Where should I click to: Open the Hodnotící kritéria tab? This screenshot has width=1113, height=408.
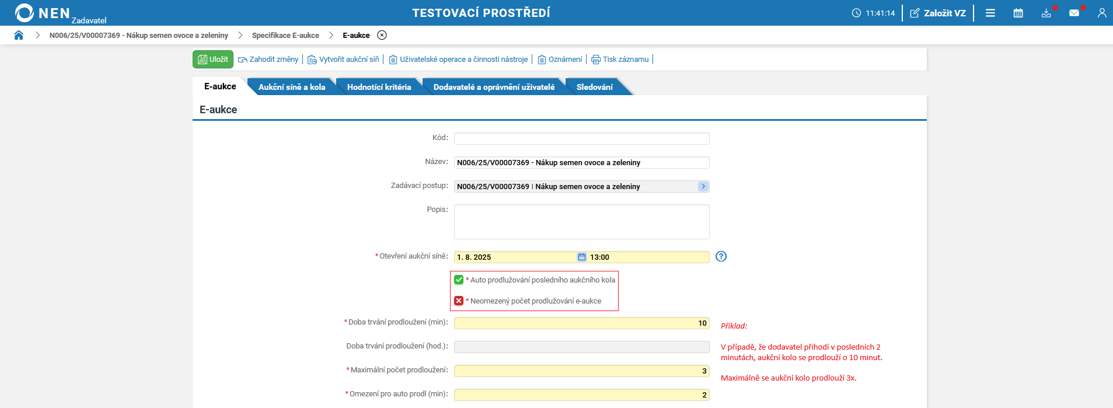pyautogui.click(x=379, y=87)
